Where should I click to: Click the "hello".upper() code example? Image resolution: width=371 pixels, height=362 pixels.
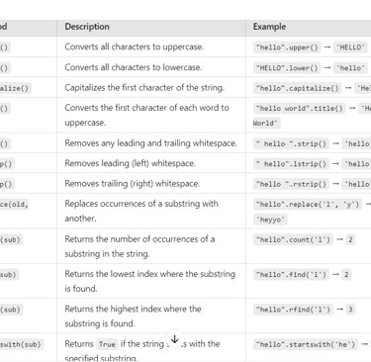pos(287,47)
